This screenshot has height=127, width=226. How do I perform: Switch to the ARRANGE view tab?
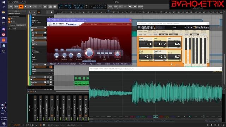coord(17,125)
